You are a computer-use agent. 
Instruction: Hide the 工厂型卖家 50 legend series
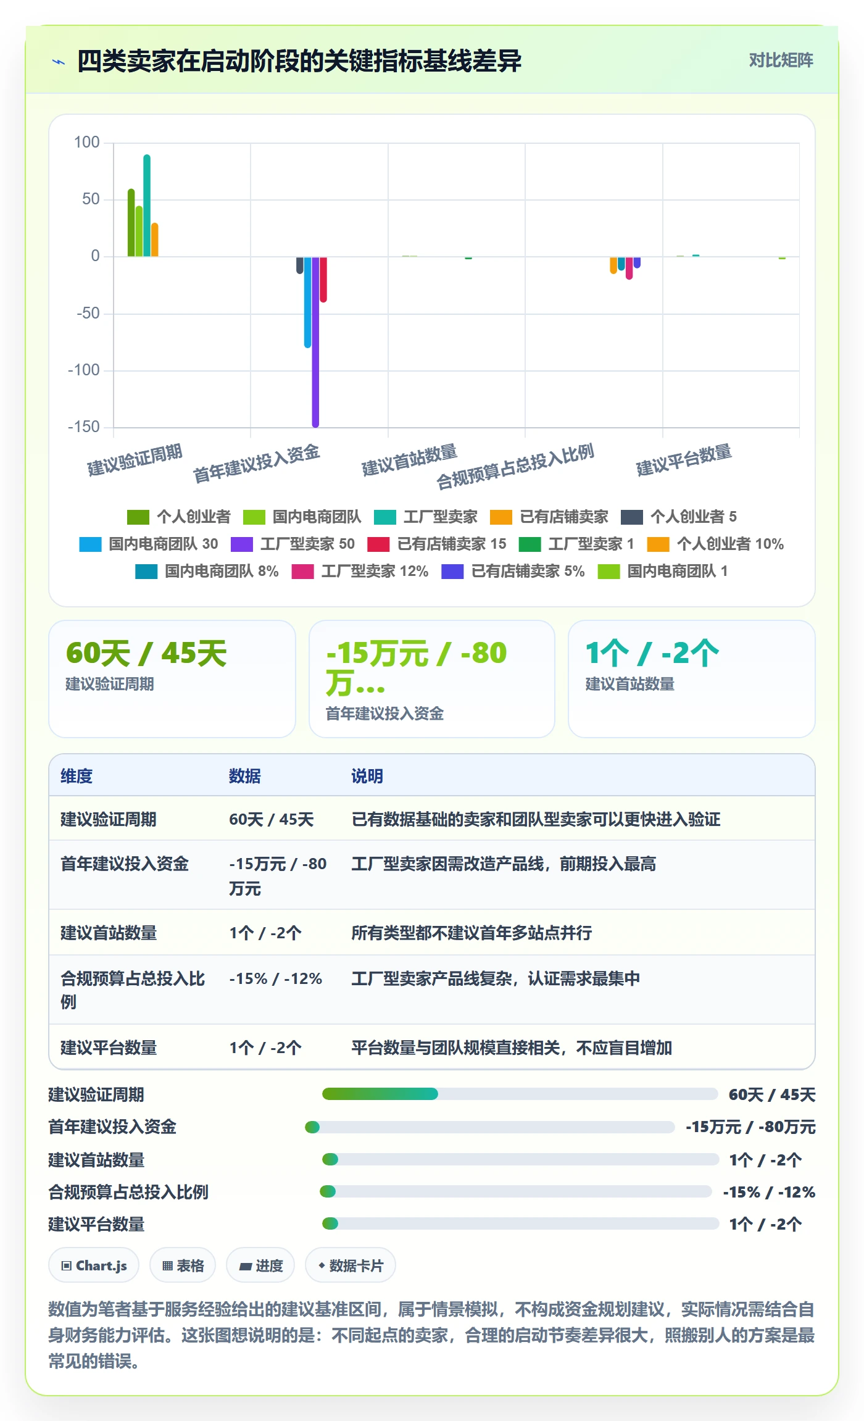pyautogui.click(x=293, y=544)
